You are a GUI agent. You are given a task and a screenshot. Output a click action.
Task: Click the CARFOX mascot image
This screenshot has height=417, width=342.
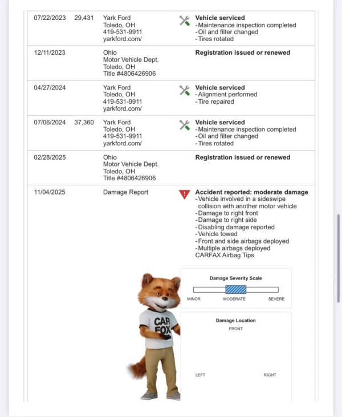click(x=154, y=337)
